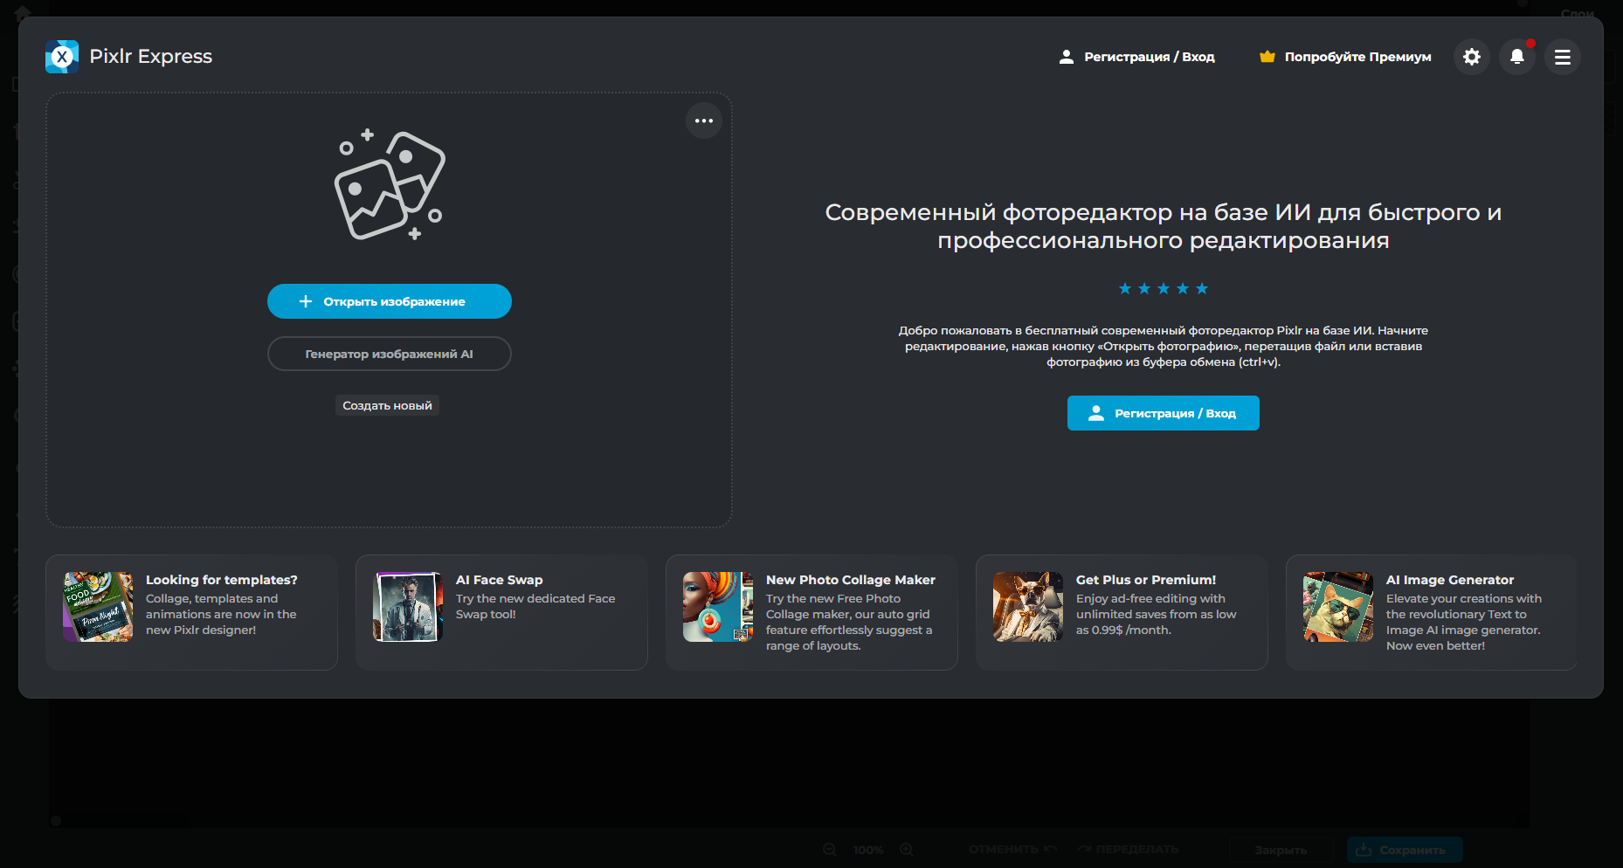The width and height of the screenshot is (1623, 868).
Task: Click Создать новый button
Action: coord(387,405)
